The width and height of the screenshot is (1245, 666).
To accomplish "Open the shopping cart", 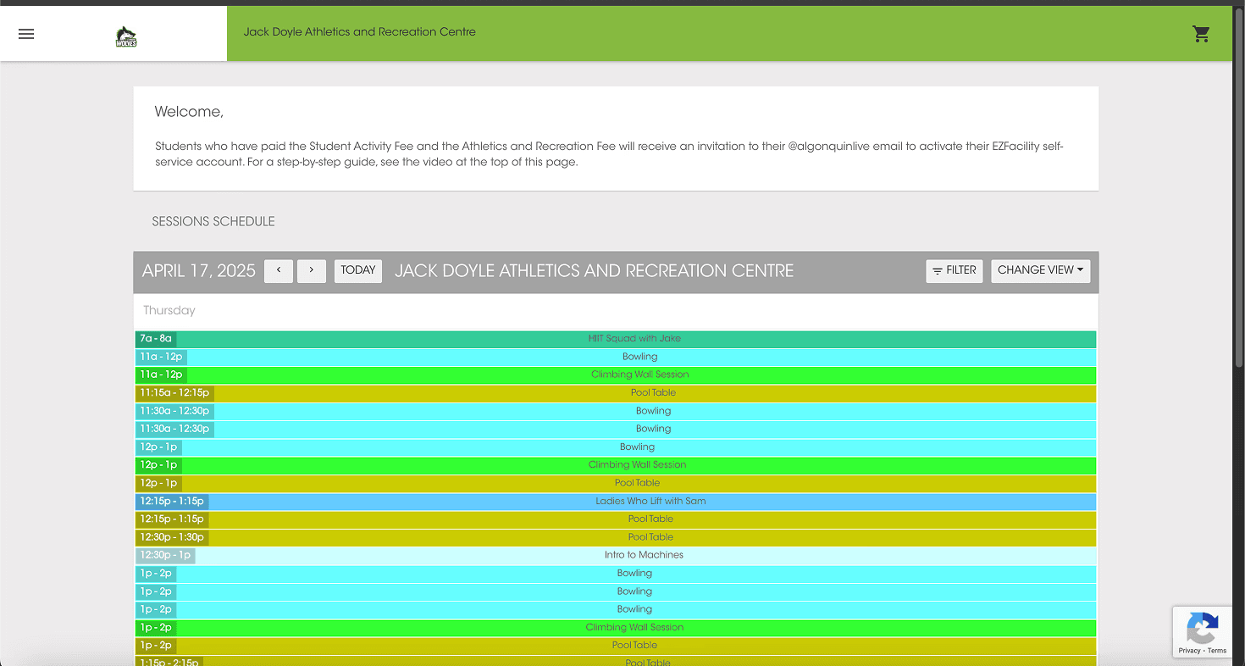I will pos(1201,34).
